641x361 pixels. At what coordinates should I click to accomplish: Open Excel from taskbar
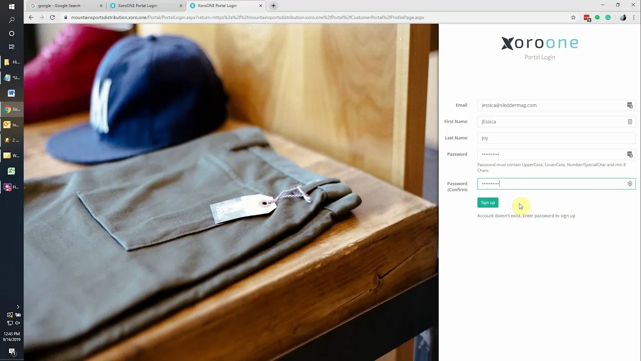pyautogui.click(x=12, y=171)
